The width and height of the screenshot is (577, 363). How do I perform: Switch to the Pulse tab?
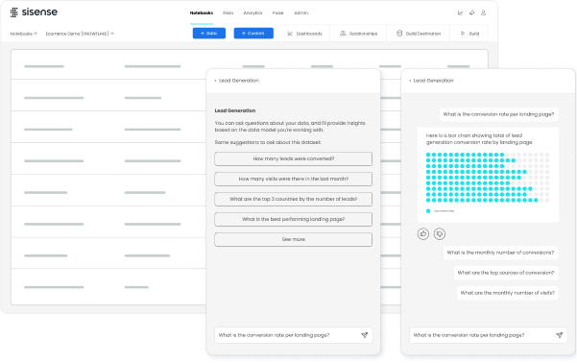click(x=277, y=12)
